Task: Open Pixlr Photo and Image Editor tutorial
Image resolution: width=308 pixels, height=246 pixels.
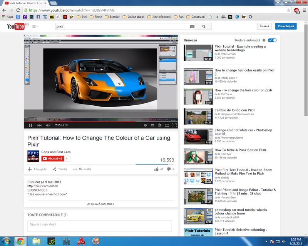Action: click(x=245, y=192)
